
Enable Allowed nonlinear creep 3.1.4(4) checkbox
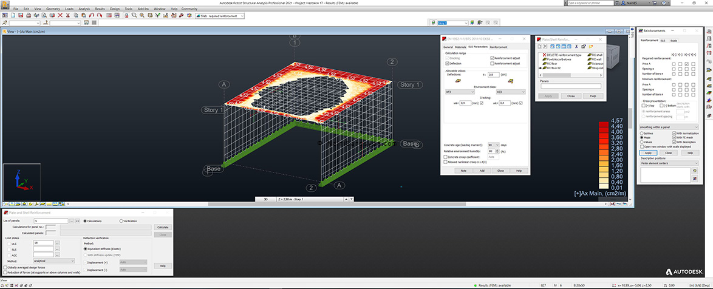pos(446,161)
